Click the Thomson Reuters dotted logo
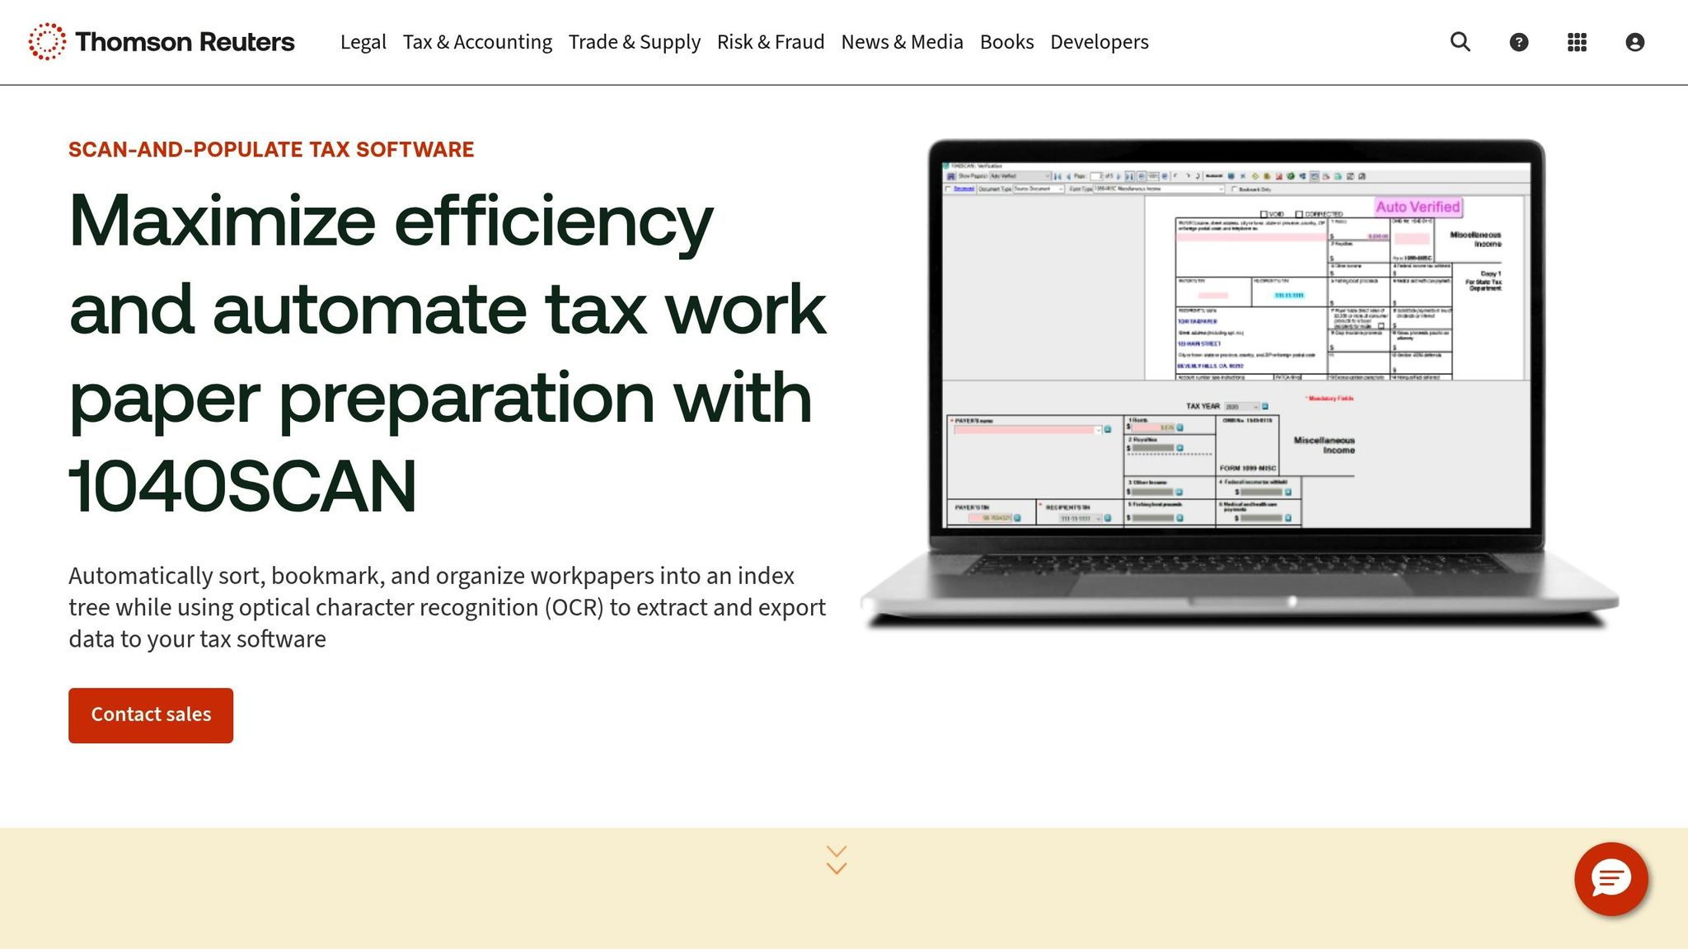The height and width of the screenshot is (949, 1688). coord(47,41)
